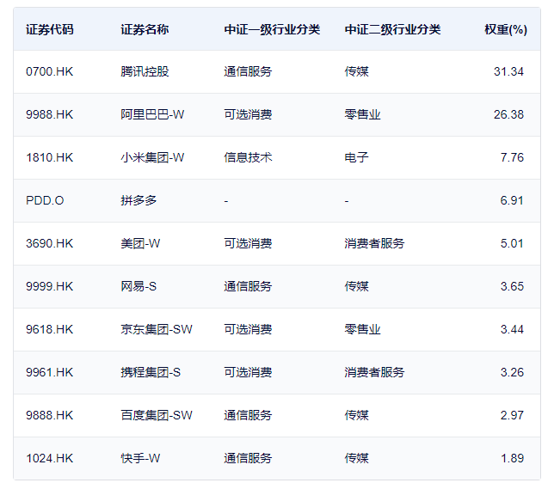Viewport: 554px width, 489px height.
Task: Select the 权重(%) column header
Action: 506,30
